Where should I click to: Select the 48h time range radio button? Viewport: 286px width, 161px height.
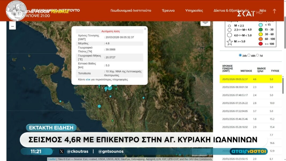[x=249, y=55]
